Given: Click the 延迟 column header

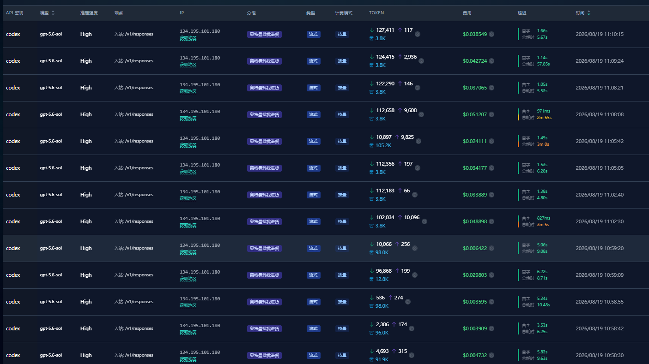Looking at the screenshot, I should [522, 13].
